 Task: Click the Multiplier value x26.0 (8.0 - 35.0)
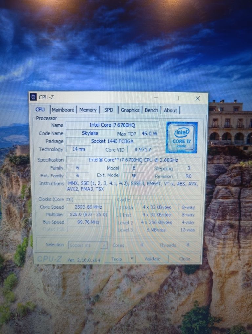[x=88, y=214]
